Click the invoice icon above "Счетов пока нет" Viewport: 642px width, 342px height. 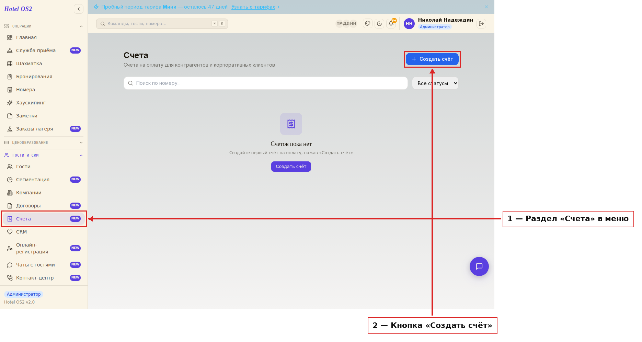click(291, 124)
